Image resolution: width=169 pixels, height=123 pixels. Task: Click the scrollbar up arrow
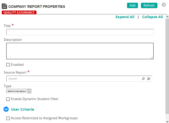pyautogui.click(x=167, y=17)
